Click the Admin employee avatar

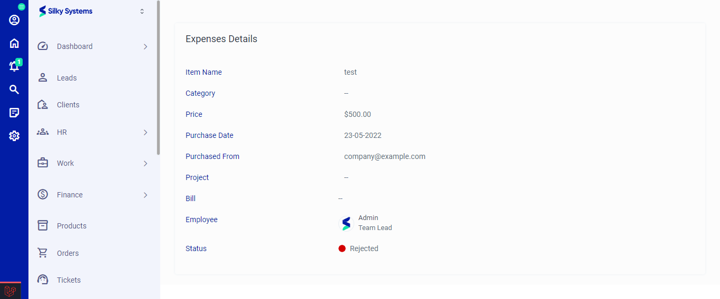[x=346, y=223]
